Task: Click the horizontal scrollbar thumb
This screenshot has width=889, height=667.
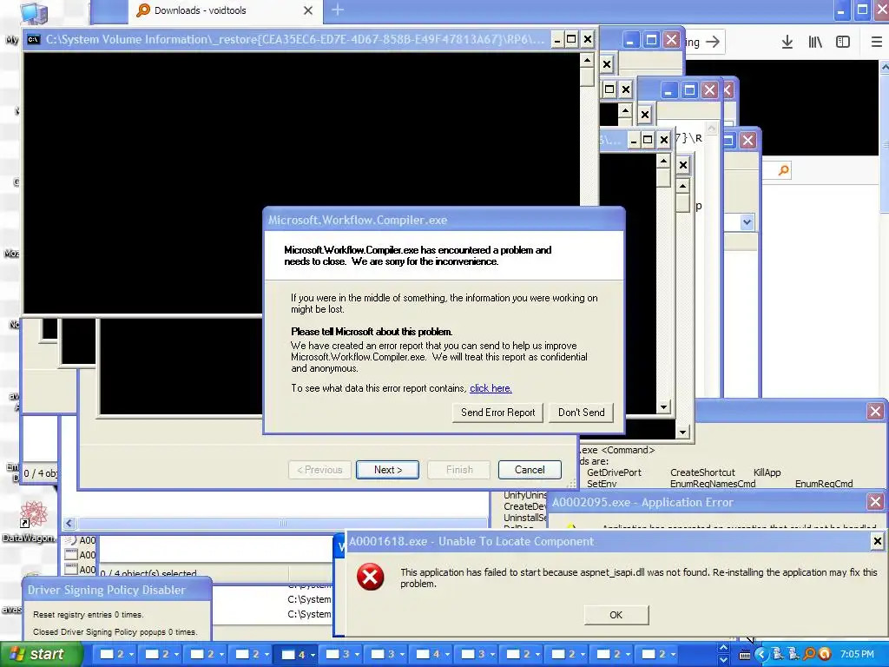Action: 282,523
